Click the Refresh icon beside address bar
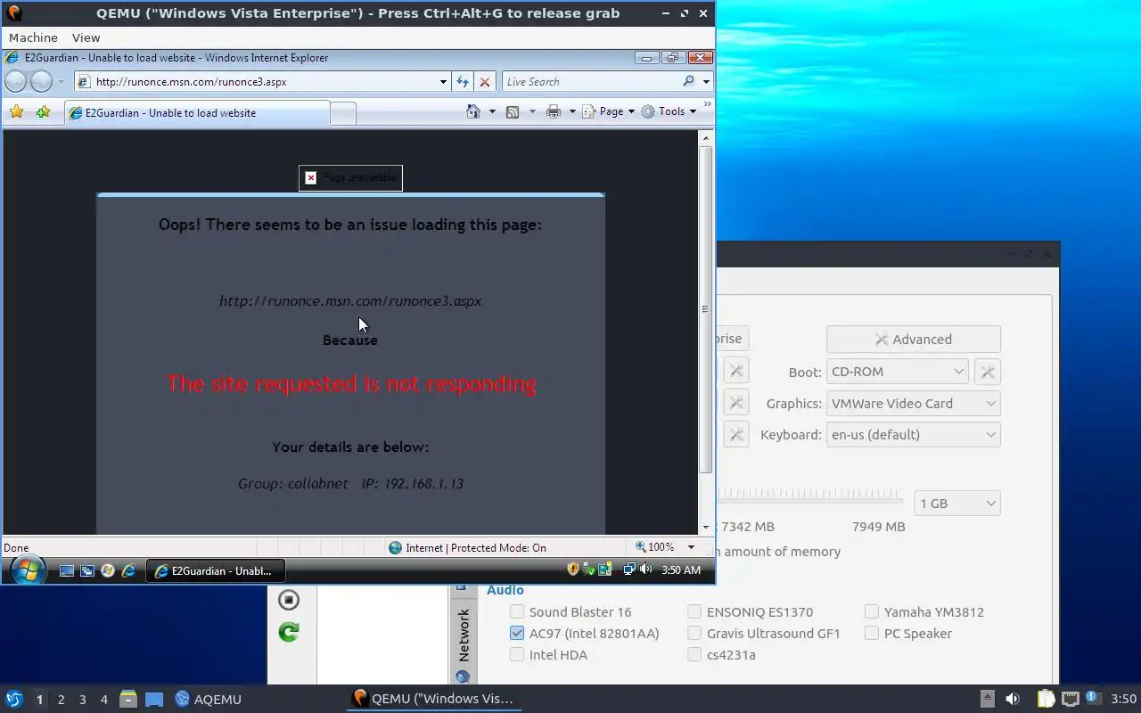This screenshot has width=1141, height=713. [x=463, y=81]
